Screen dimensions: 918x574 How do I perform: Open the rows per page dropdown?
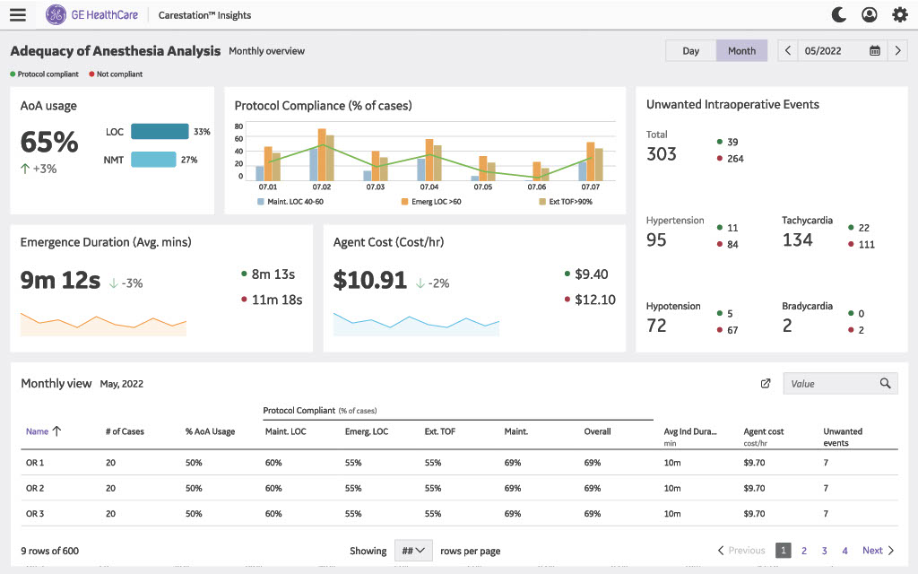coord(413,551)
